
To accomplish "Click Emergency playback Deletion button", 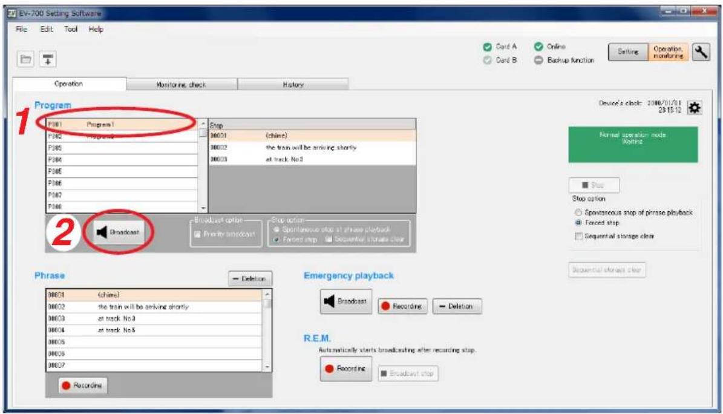I will pos(457,306).
